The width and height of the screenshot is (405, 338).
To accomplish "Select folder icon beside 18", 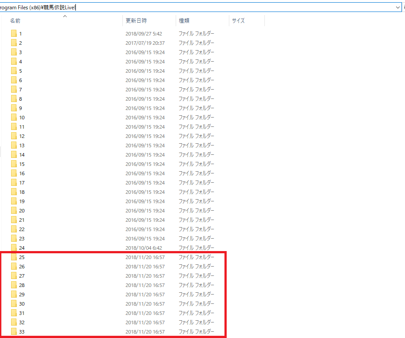I will pyautogui.click(x=14, y=192).
